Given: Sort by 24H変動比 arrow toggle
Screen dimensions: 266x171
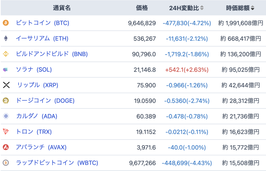Looking at the screenshot, I should click(202, 8).
